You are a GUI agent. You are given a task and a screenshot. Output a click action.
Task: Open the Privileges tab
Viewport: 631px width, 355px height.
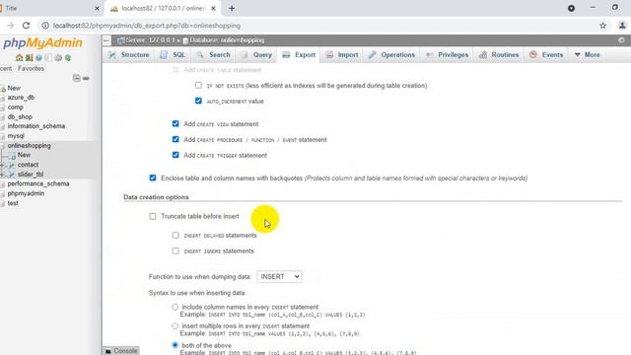point(447,55)
